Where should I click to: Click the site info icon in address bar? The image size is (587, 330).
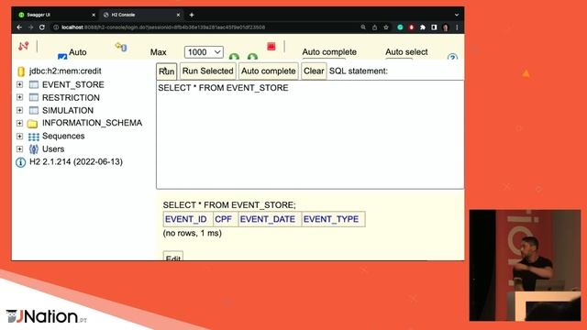point(56,27)
